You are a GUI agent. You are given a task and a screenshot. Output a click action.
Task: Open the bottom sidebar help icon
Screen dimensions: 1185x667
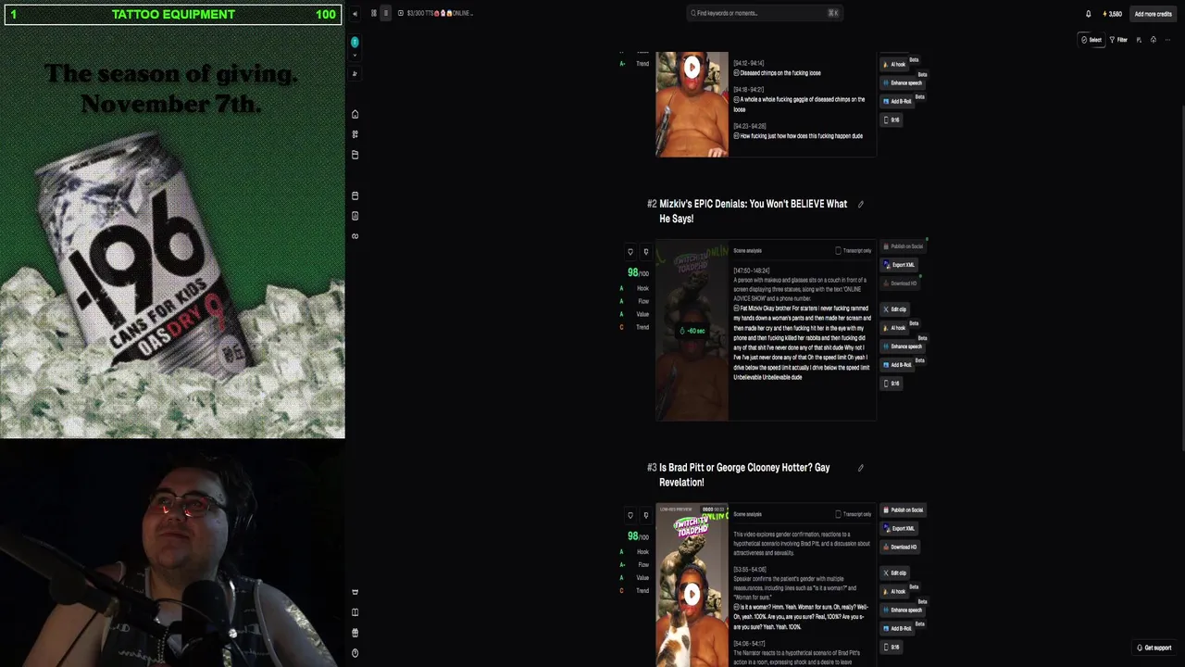[x=355, y=653]
